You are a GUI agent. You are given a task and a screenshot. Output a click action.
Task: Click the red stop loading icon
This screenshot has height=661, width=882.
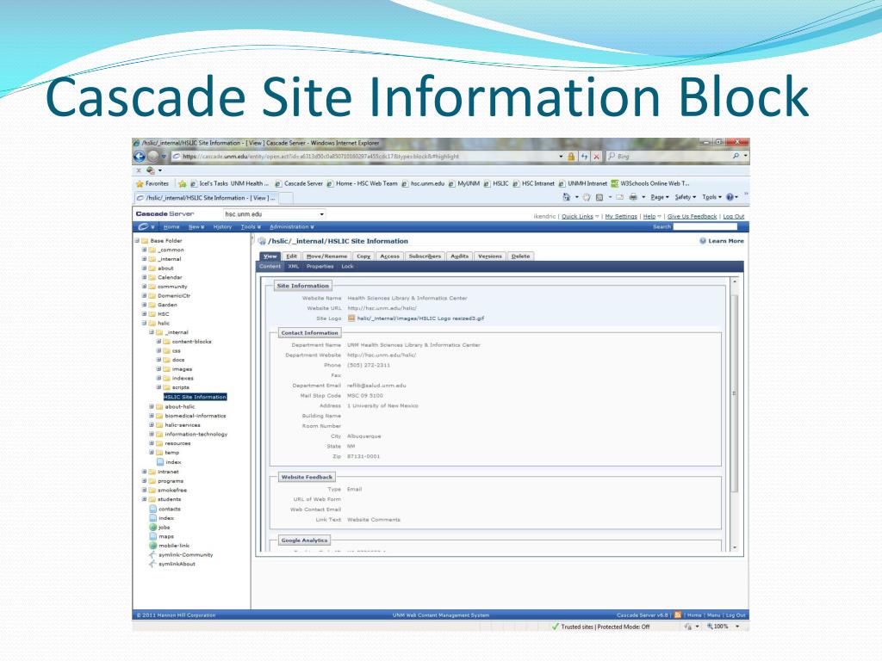(x=596, y=157)
